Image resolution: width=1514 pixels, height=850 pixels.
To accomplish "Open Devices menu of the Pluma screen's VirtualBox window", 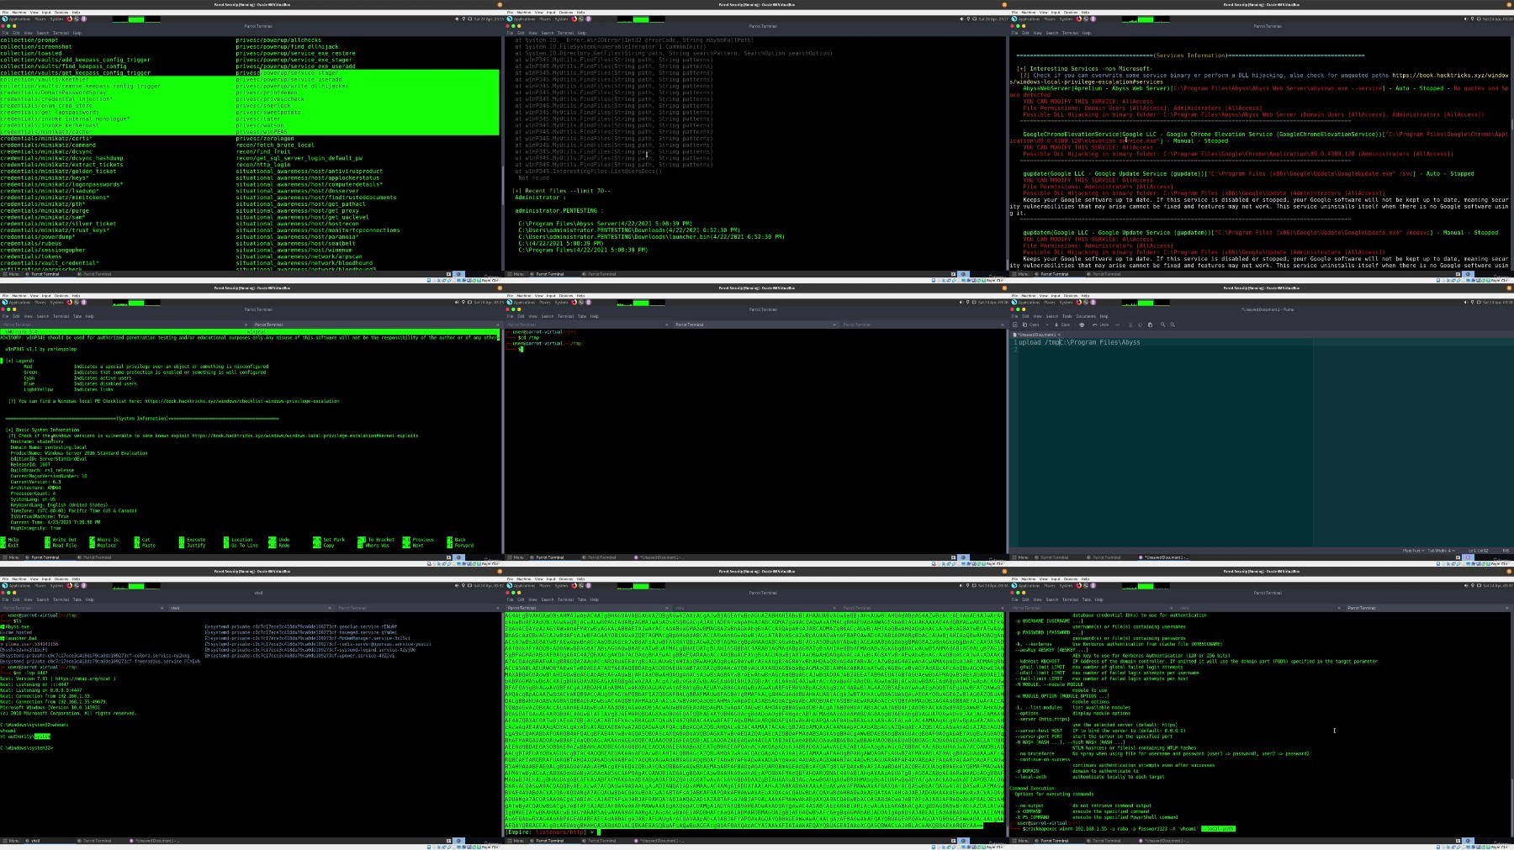I will pos(1071,296).
